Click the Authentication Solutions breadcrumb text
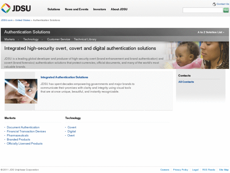 pos(47,20)
